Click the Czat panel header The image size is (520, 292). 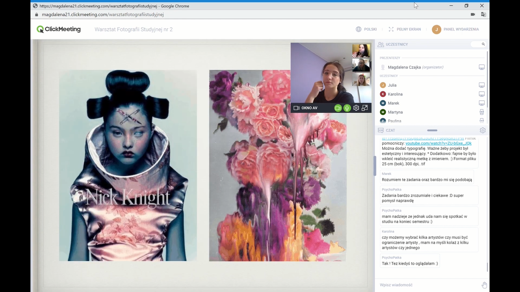tap(390, 130)
